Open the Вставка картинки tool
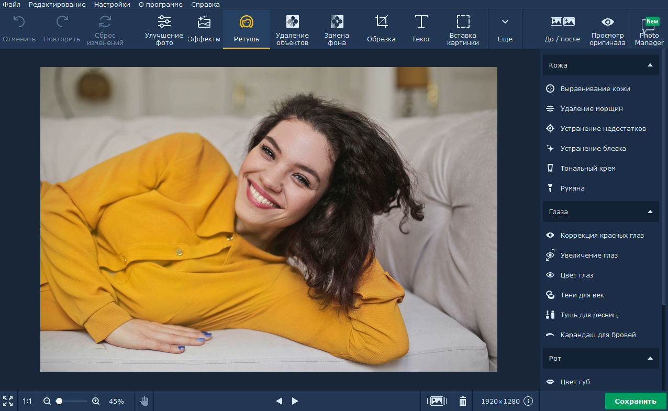Image resolution: width=668 pixels, height=411 pixels. 463,29
